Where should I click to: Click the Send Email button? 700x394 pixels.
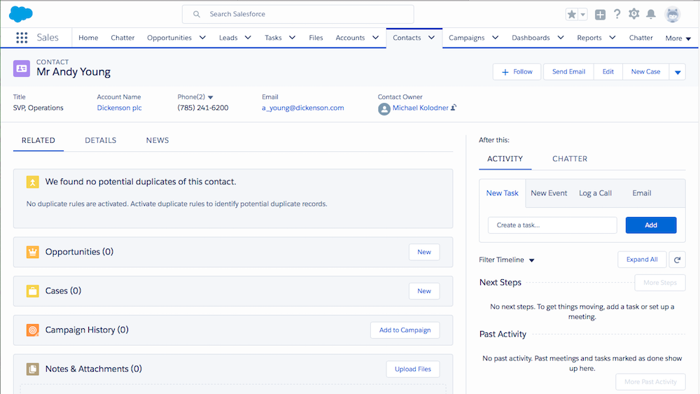point(568,72)
